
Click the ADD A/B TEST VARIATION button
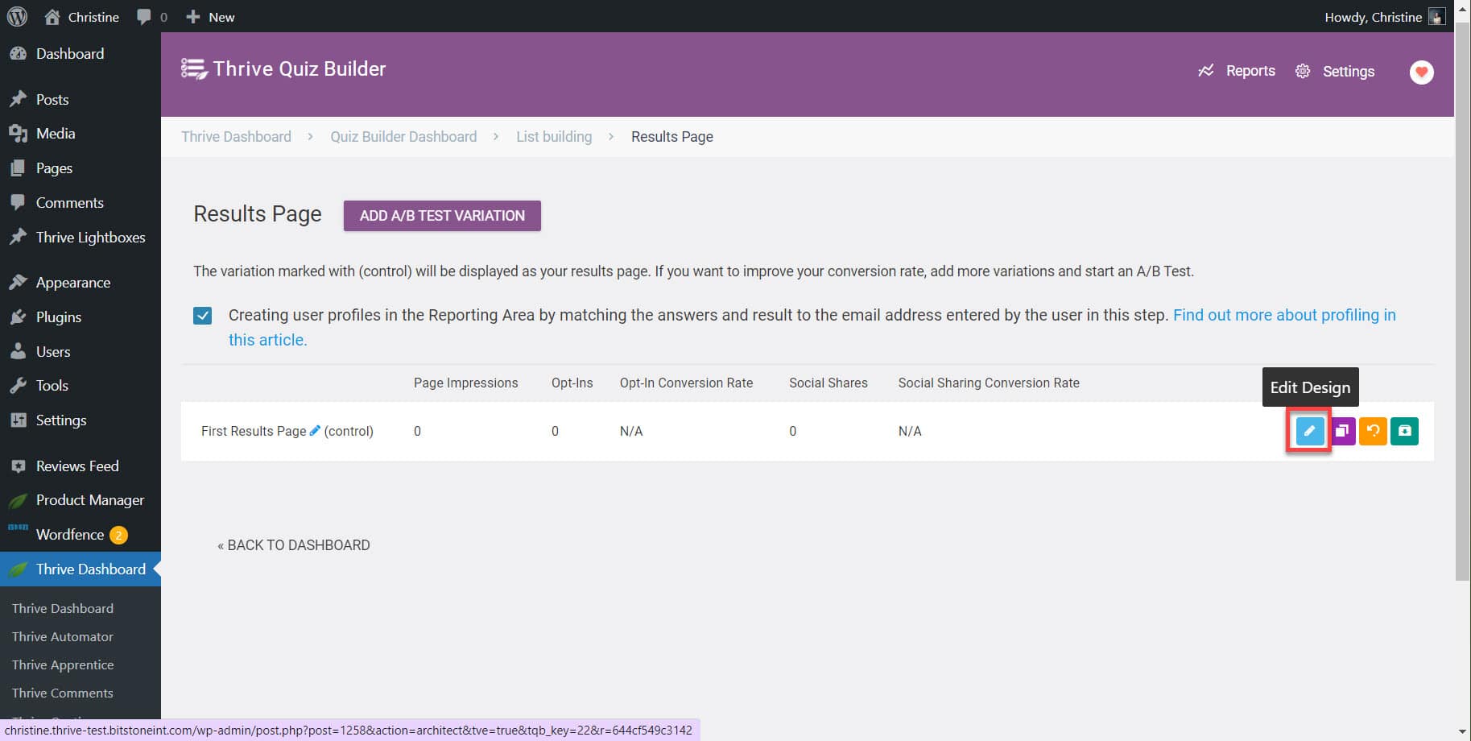point(441,215)
